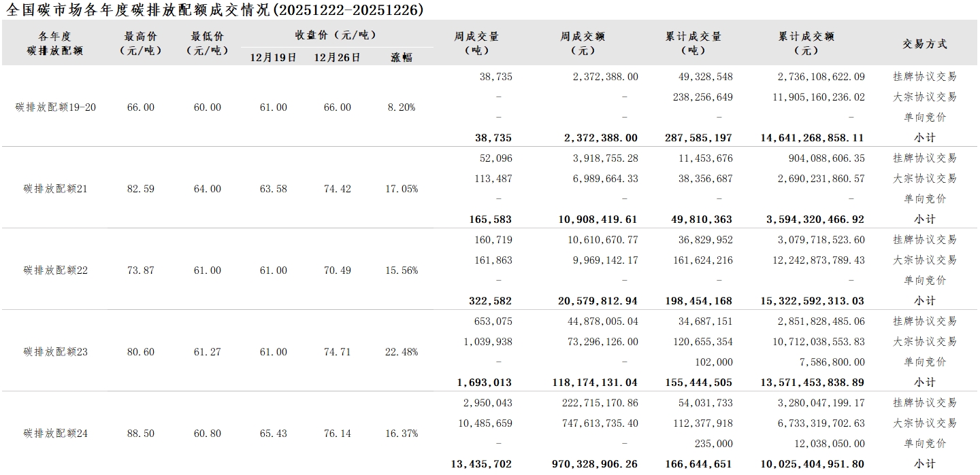Select cumulative turnover 14,641,268,858.11
980x475 pixels.
pyautogui.click(x=811, y=138)
